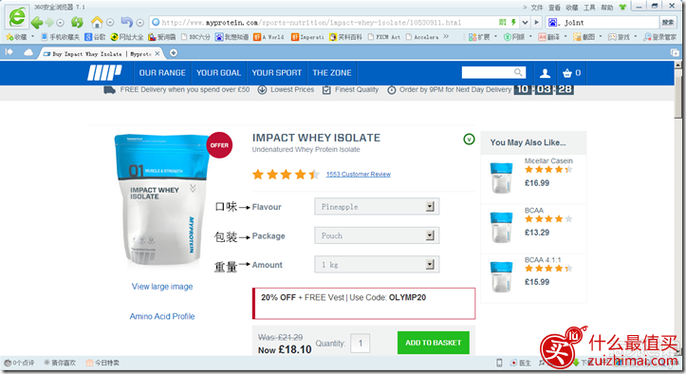
Task: Click the BCAA £13.29 product thumbnail
Action: pos(501,227)
